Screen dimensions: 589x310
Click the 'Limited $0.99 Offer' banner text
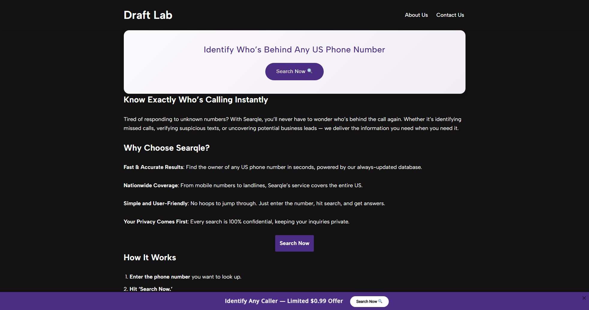click(315, 301)
